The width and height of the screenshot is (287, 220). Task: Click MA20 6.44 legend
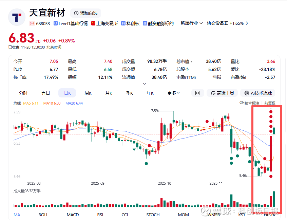point(74,103)
